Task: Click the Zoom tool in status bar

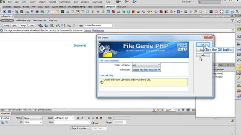Action: pyautogui.click(x=162, y=110)
